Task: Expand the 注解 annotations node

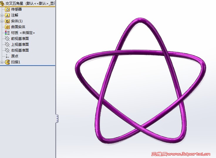Action: [x=2, y=15]
